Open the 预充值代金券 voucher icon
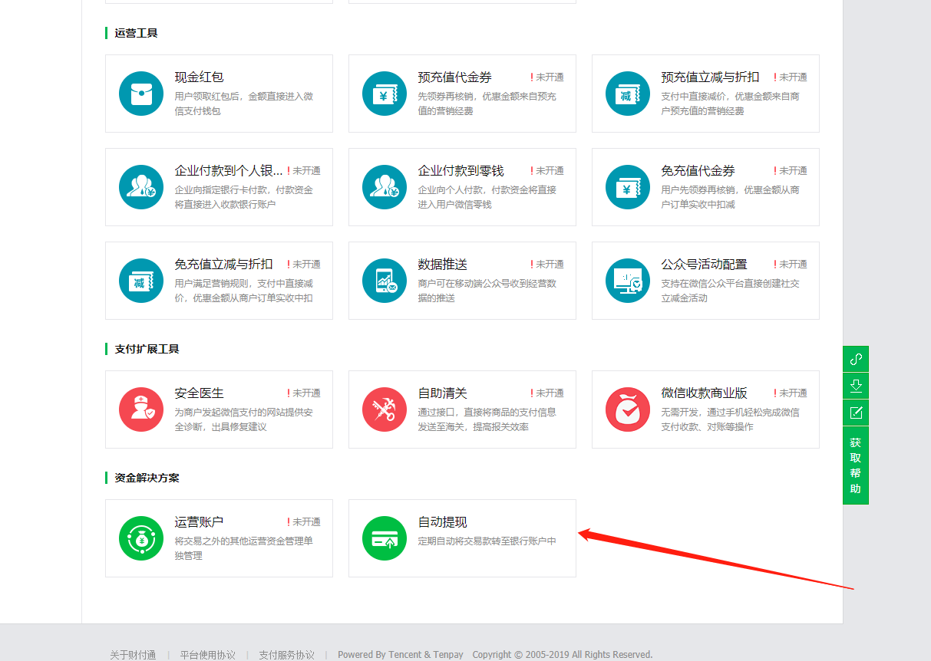This screenshot has height=661, width=931. (385, 94)
